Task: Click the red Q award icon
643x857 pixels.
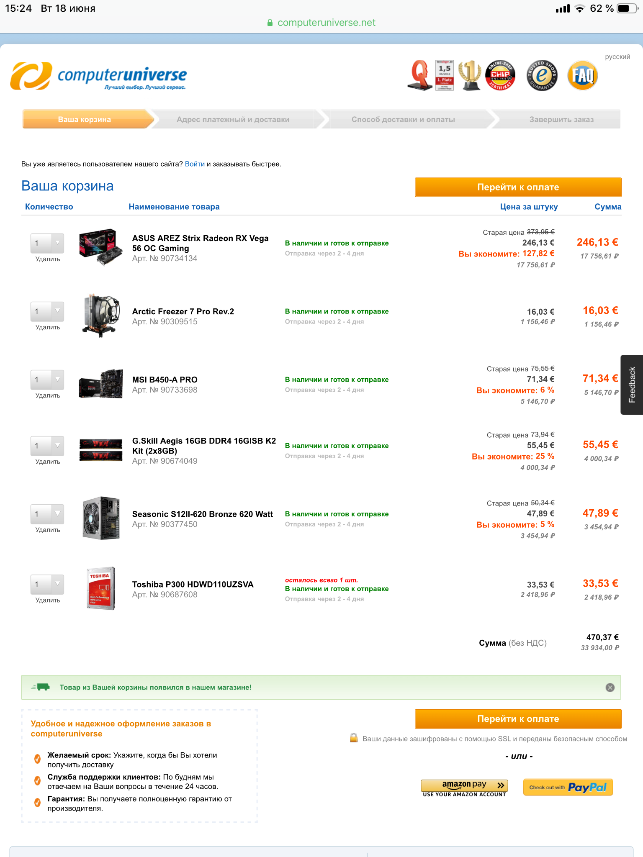Action: (x=419, y=75)
